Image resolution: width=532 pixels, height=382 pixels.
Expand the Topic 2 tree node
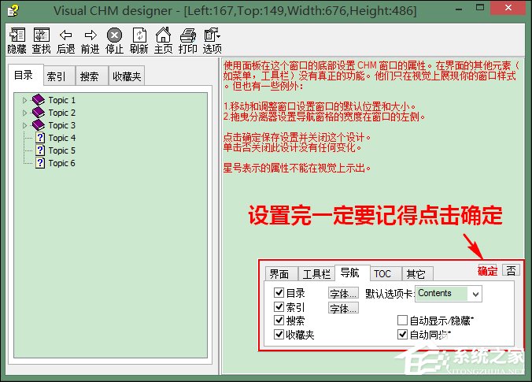(x=24, y=113)
